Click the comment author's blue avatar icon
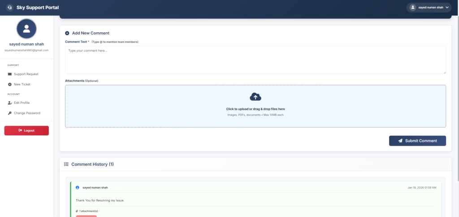 [x=78, y=187]
